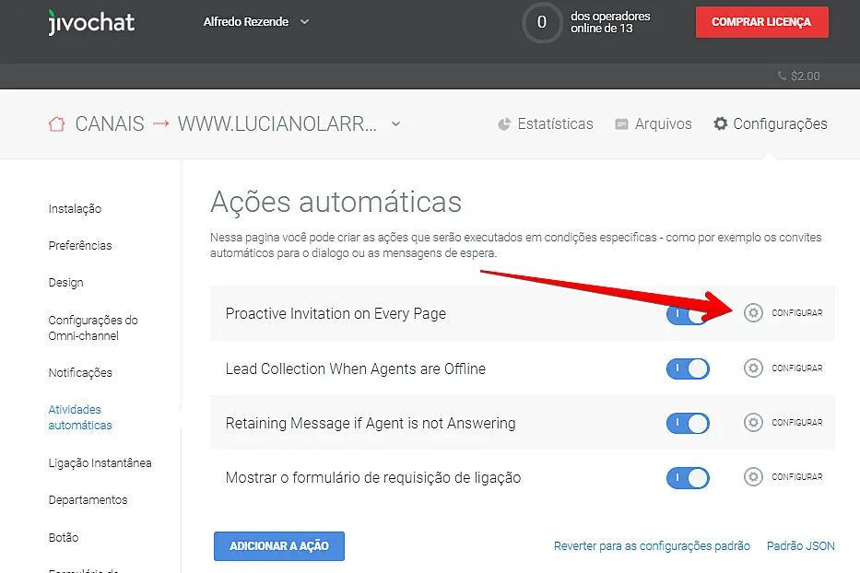
Task: Click gear icon for Retaining Message action
Action: point(753,422)
